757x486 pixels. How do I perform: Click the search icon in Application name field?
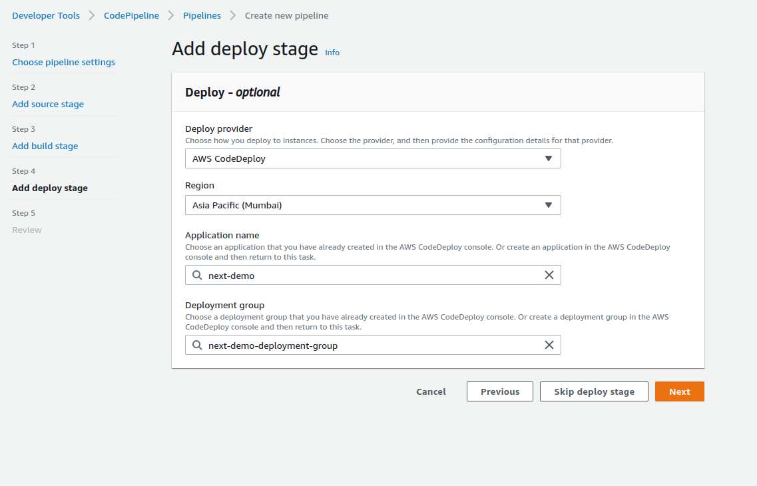(197, 275)
